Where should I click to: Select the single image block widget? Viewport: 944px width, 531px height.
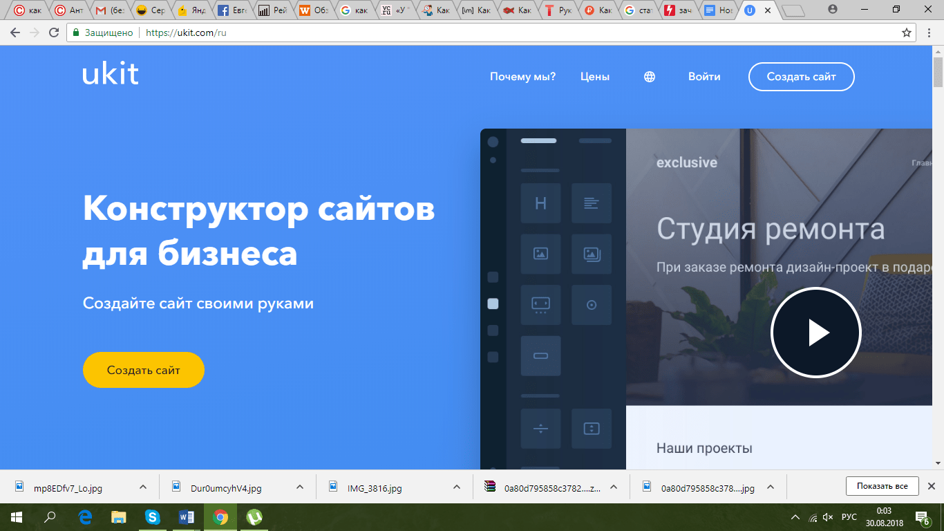(540, 254)
